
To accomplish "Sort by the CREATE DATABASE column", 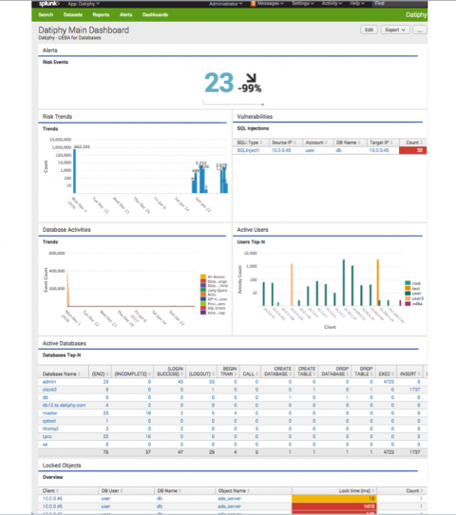I will [x=277, y=372].
